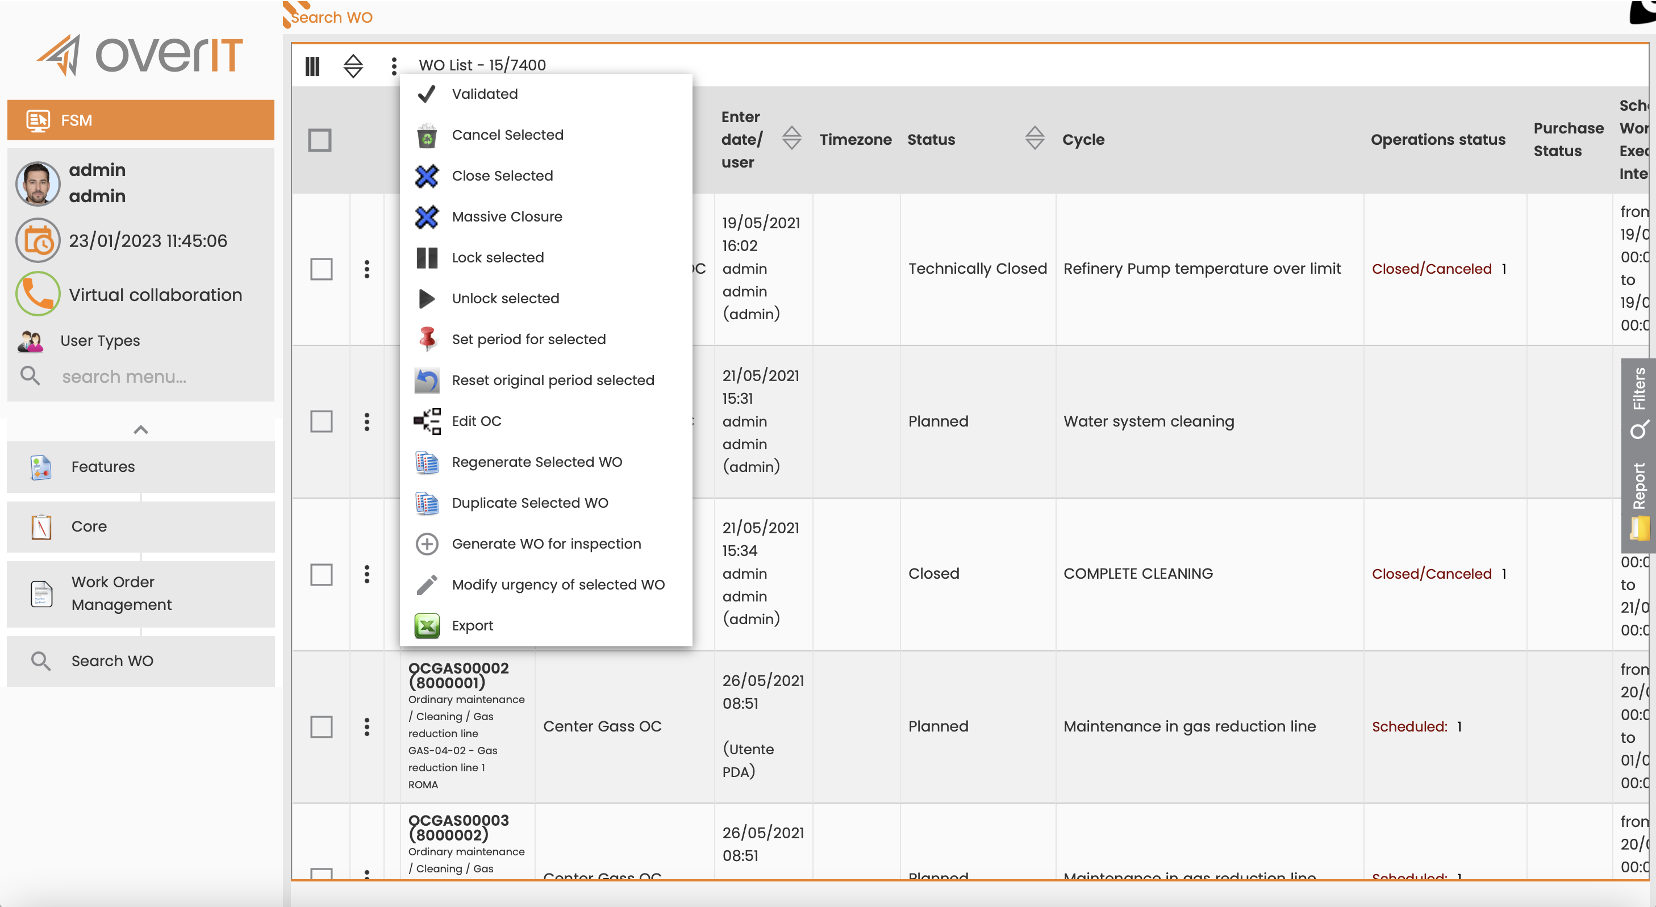Sort by the Enter date/user column arrows
Viewport: 1656px width, 907px height.
click(791, 138)
